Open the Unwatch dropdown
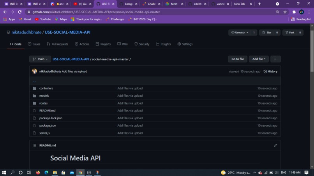Image resolution: width=314 pixels, height=176 pixels. 240,32
